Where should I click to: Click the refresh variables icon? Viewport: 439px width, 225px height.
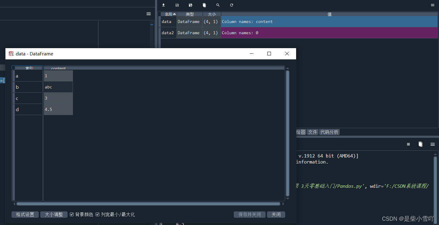tap(231, 5)
